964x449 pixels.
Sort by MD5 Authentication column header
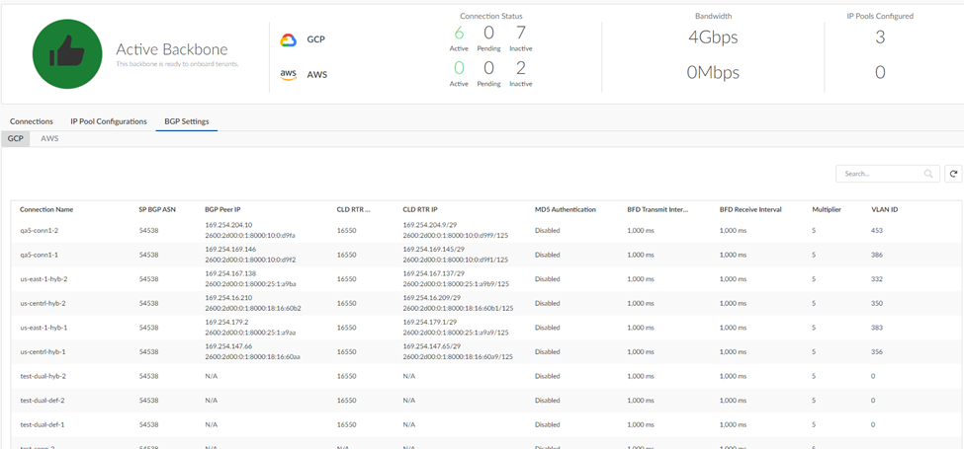coord(565,209)
